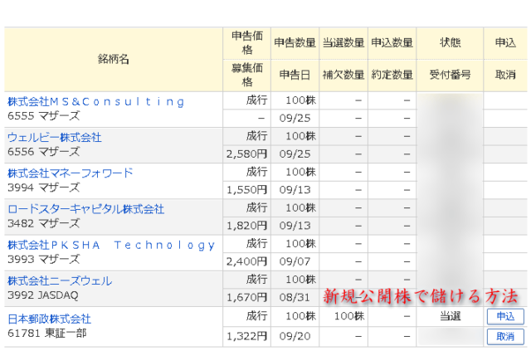Click the 取消 button for 日本郵政
Screen dimensions: 531x351
505,336
